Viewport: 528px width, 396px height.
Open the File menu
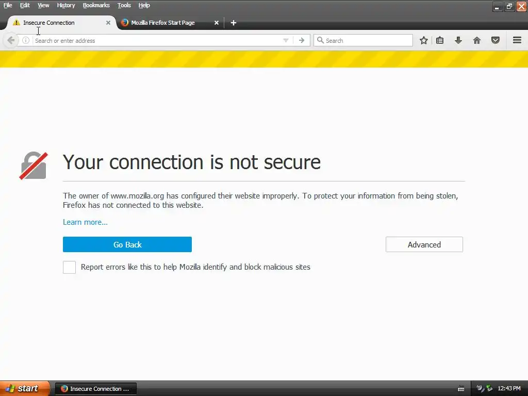pos(8,5)
